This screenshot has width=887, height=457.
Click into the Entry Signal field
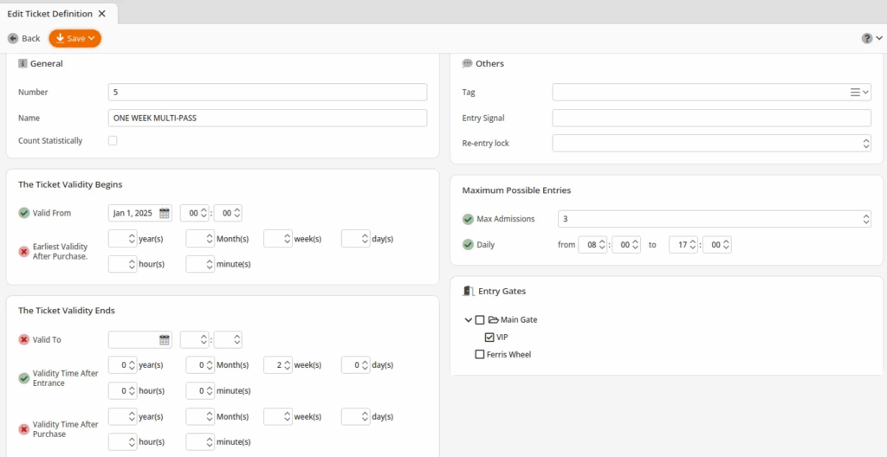[712, 119]
